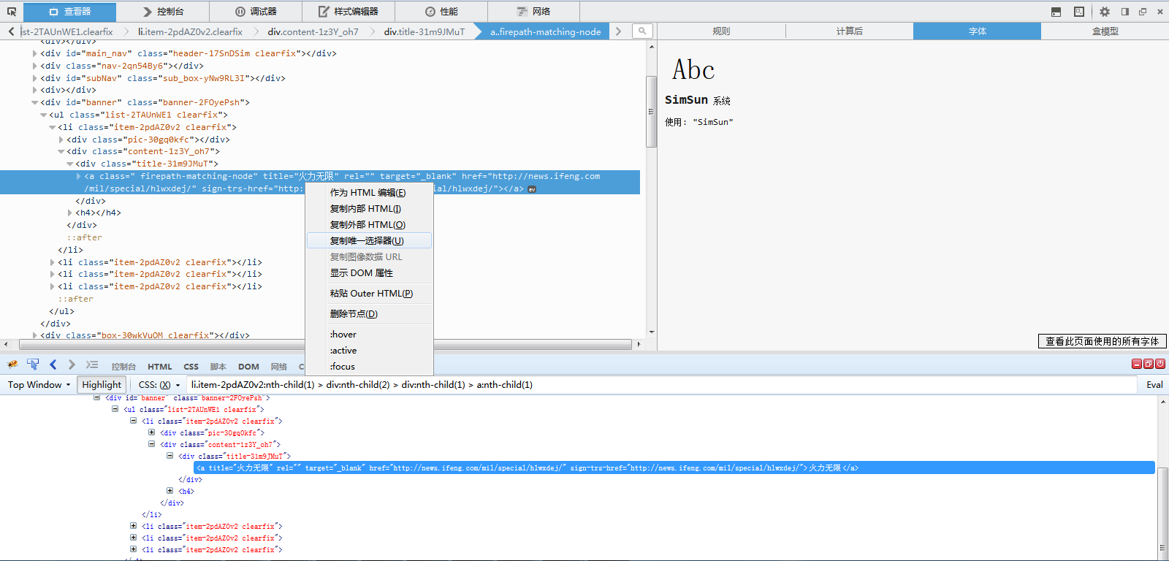1169x561 pixels.
Task: Toggle responsive design mode icon
Action: coord(1079,12)
